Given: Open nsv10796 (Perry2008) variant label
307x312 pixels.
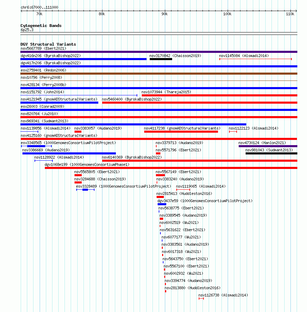Looking at the screenshot, I should point(41,78).
